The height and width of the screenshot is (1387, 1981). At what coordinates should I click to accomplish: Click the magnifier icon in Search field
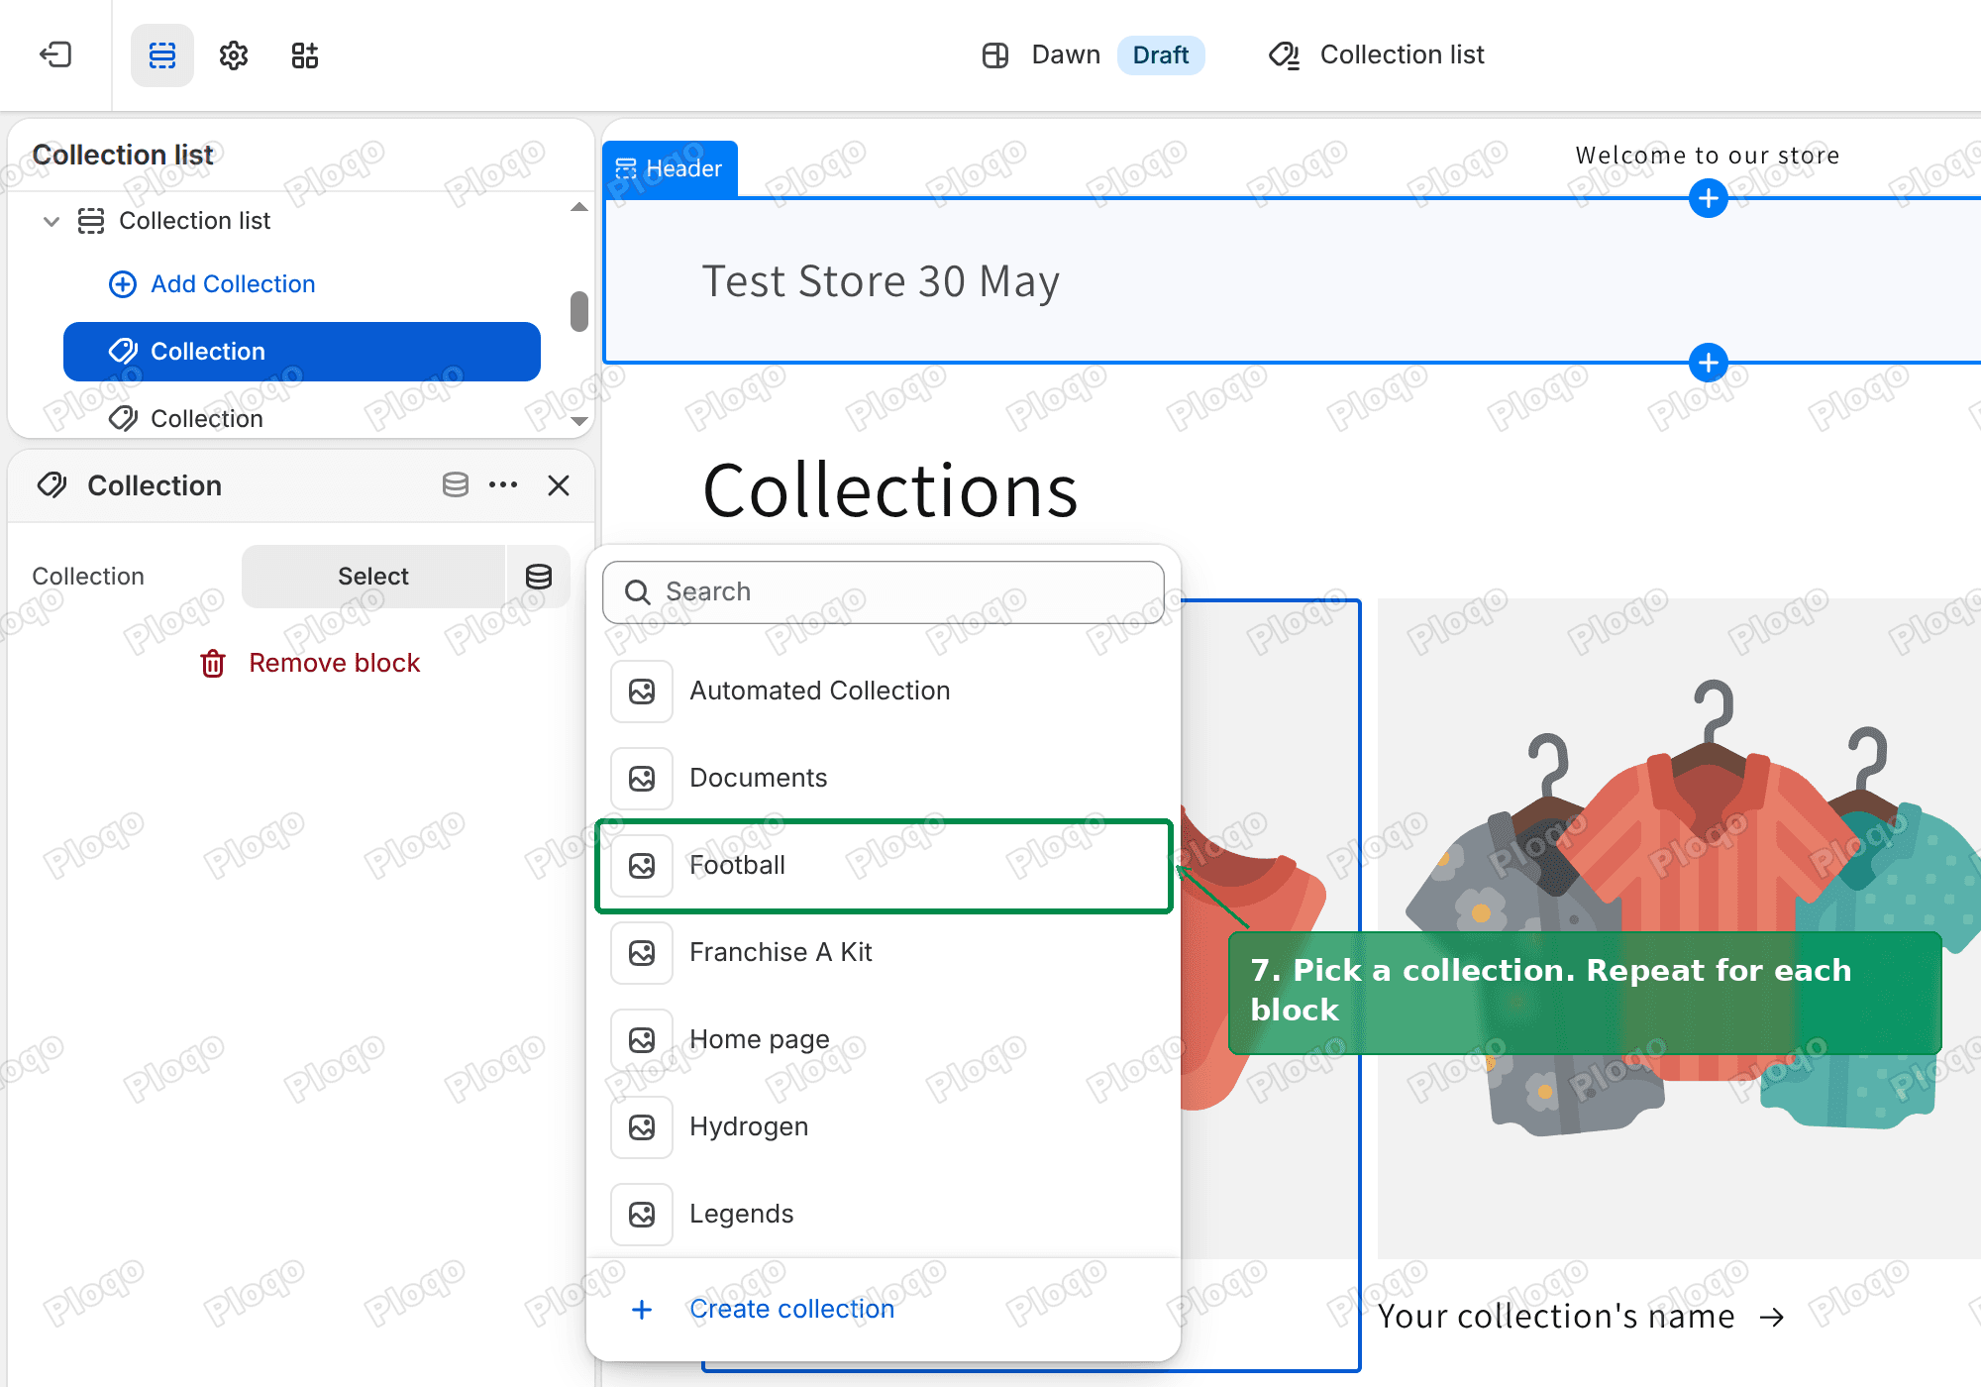click(638, 592)
